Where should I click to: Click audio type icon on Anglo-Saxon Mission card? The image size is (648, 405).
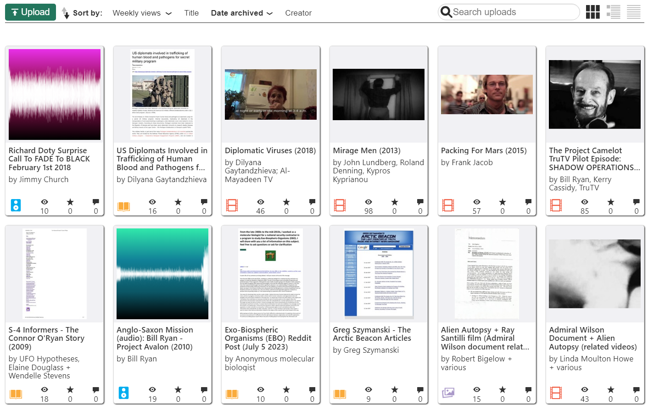click(x=124, y=393)
